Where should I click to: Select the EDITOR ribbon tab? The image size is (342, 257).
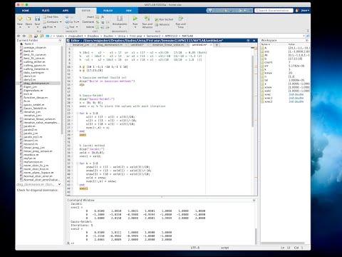(x=86, y=11)
